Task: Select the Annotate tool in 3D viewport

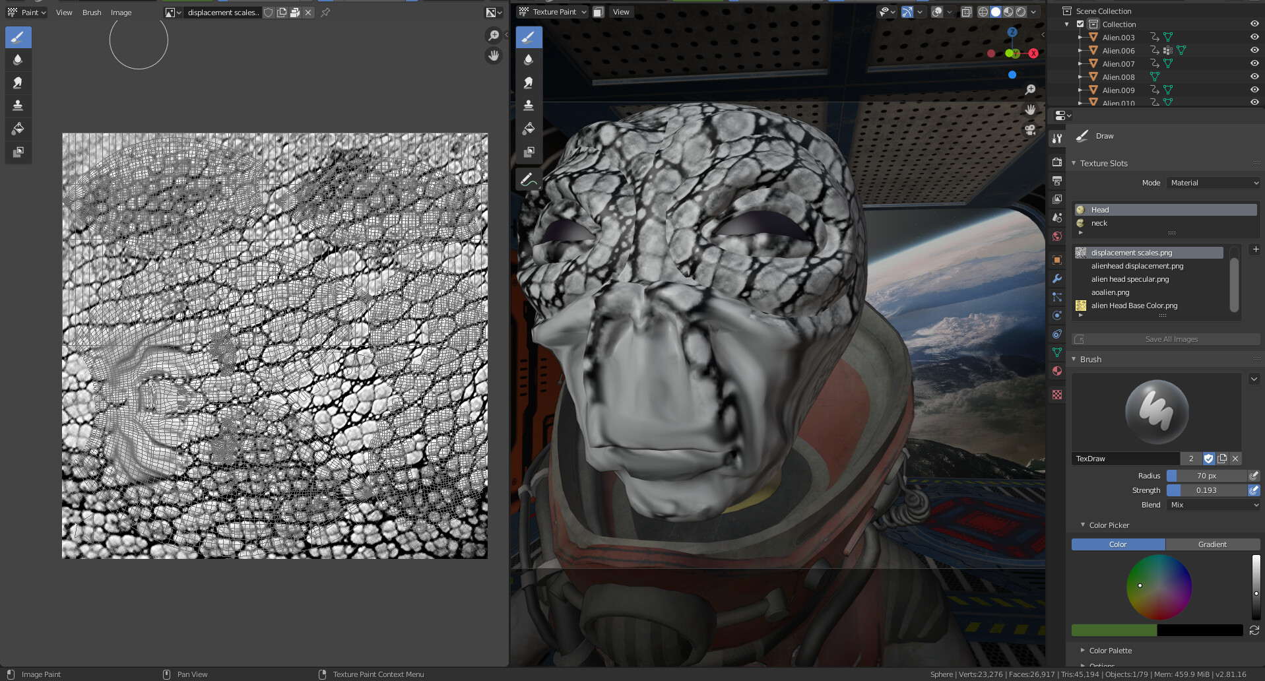Action: point(529,179)
